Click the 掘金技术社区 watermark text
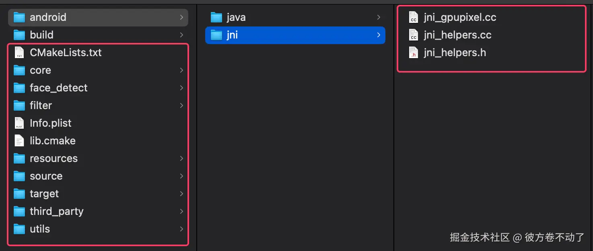 tap(480, 237)
